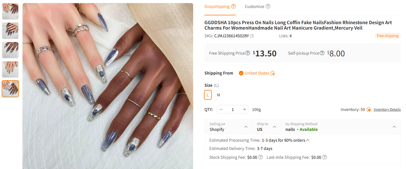
Task: Collapse the Estimated Processing Time details
Action: tap(308, 140)
